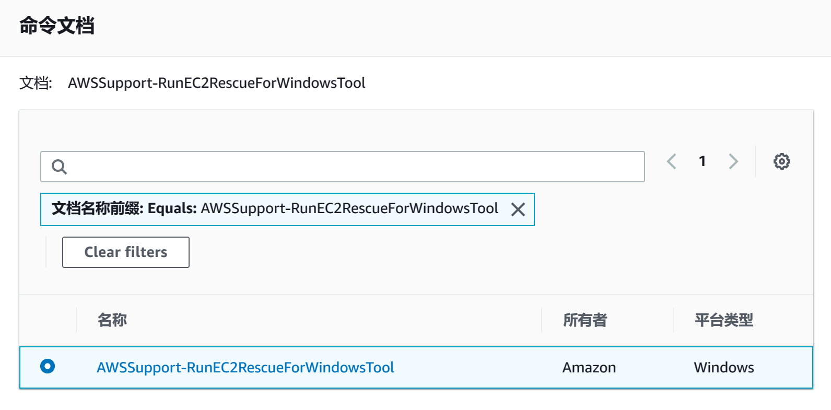The image size is (831, 410).
Task: Go to next page of results
Action: click(733, 161)
